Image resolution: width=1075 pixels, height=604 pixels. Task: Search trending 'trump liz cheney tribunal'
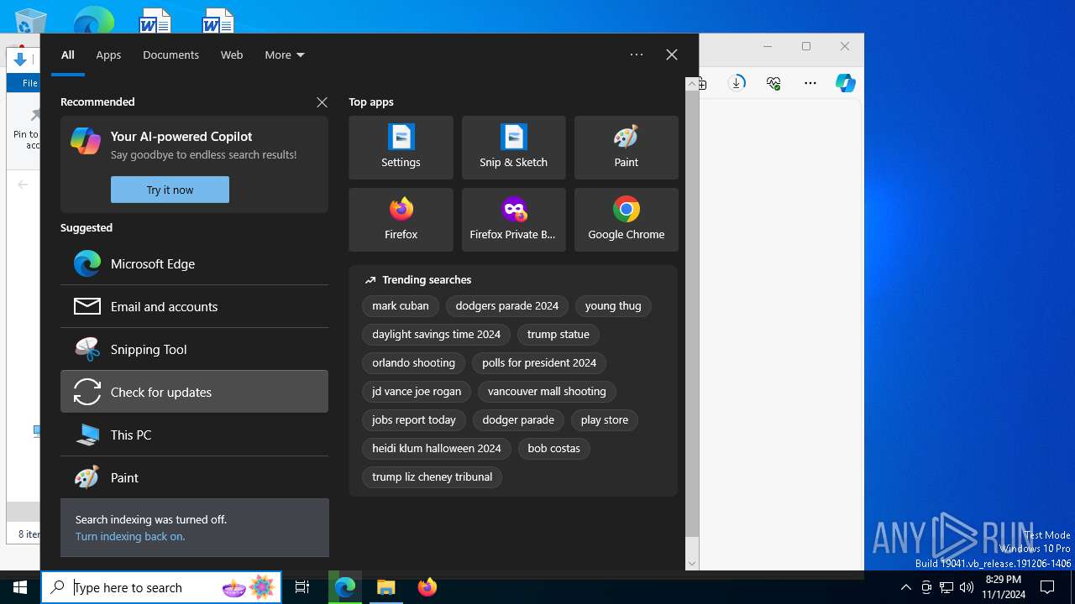pos(433,477)
